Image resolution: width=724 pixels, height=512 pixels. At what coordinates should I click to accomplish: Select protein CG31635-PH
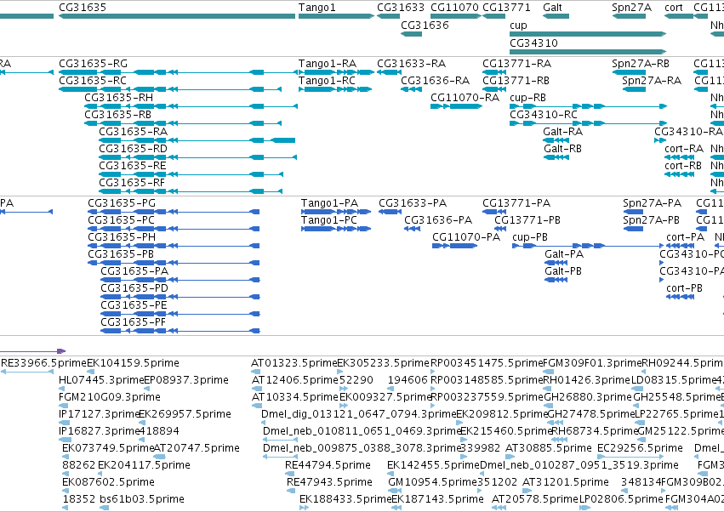[122, 237]
